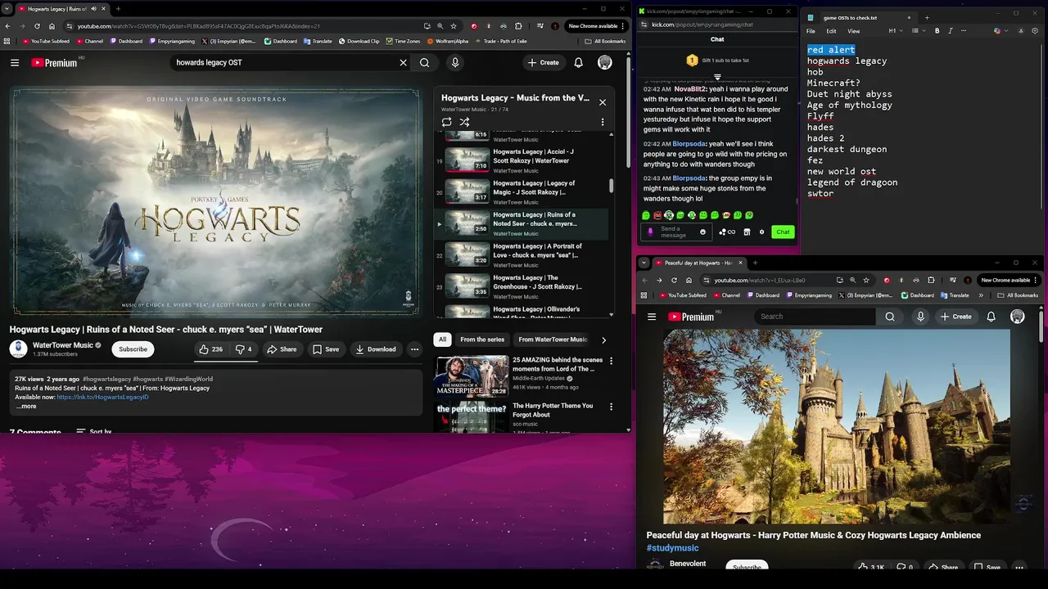Open Kick chat settings gear
Screen dimensions: 1048x589
(x=761, y=232)
